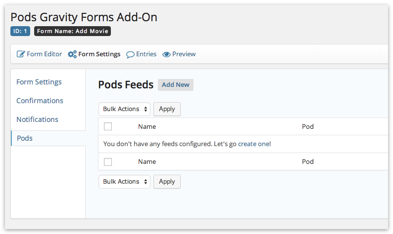Click the Preview eye icon
The image size is (393, 234).
pyautogui.click(x=166, y=54)
